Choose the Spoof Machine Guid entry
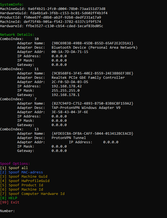Viewport: 167px width, 218px height. pos(24,177)
